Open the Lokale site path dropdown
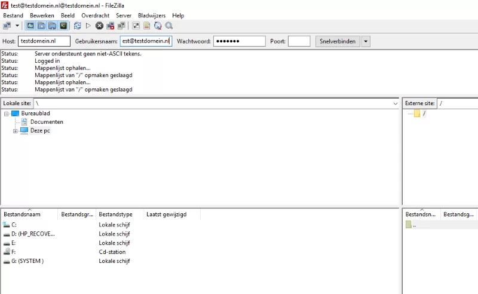The height and width of the screenshot is (294, 478). 396,104
